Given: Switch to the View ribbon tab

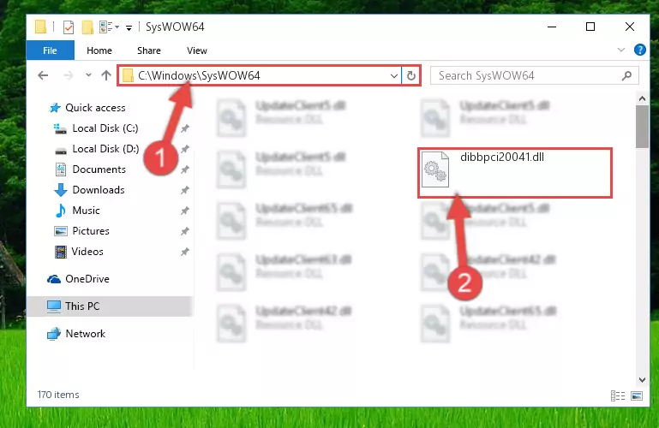Looking at the screenshot, I should click(197, 51).
